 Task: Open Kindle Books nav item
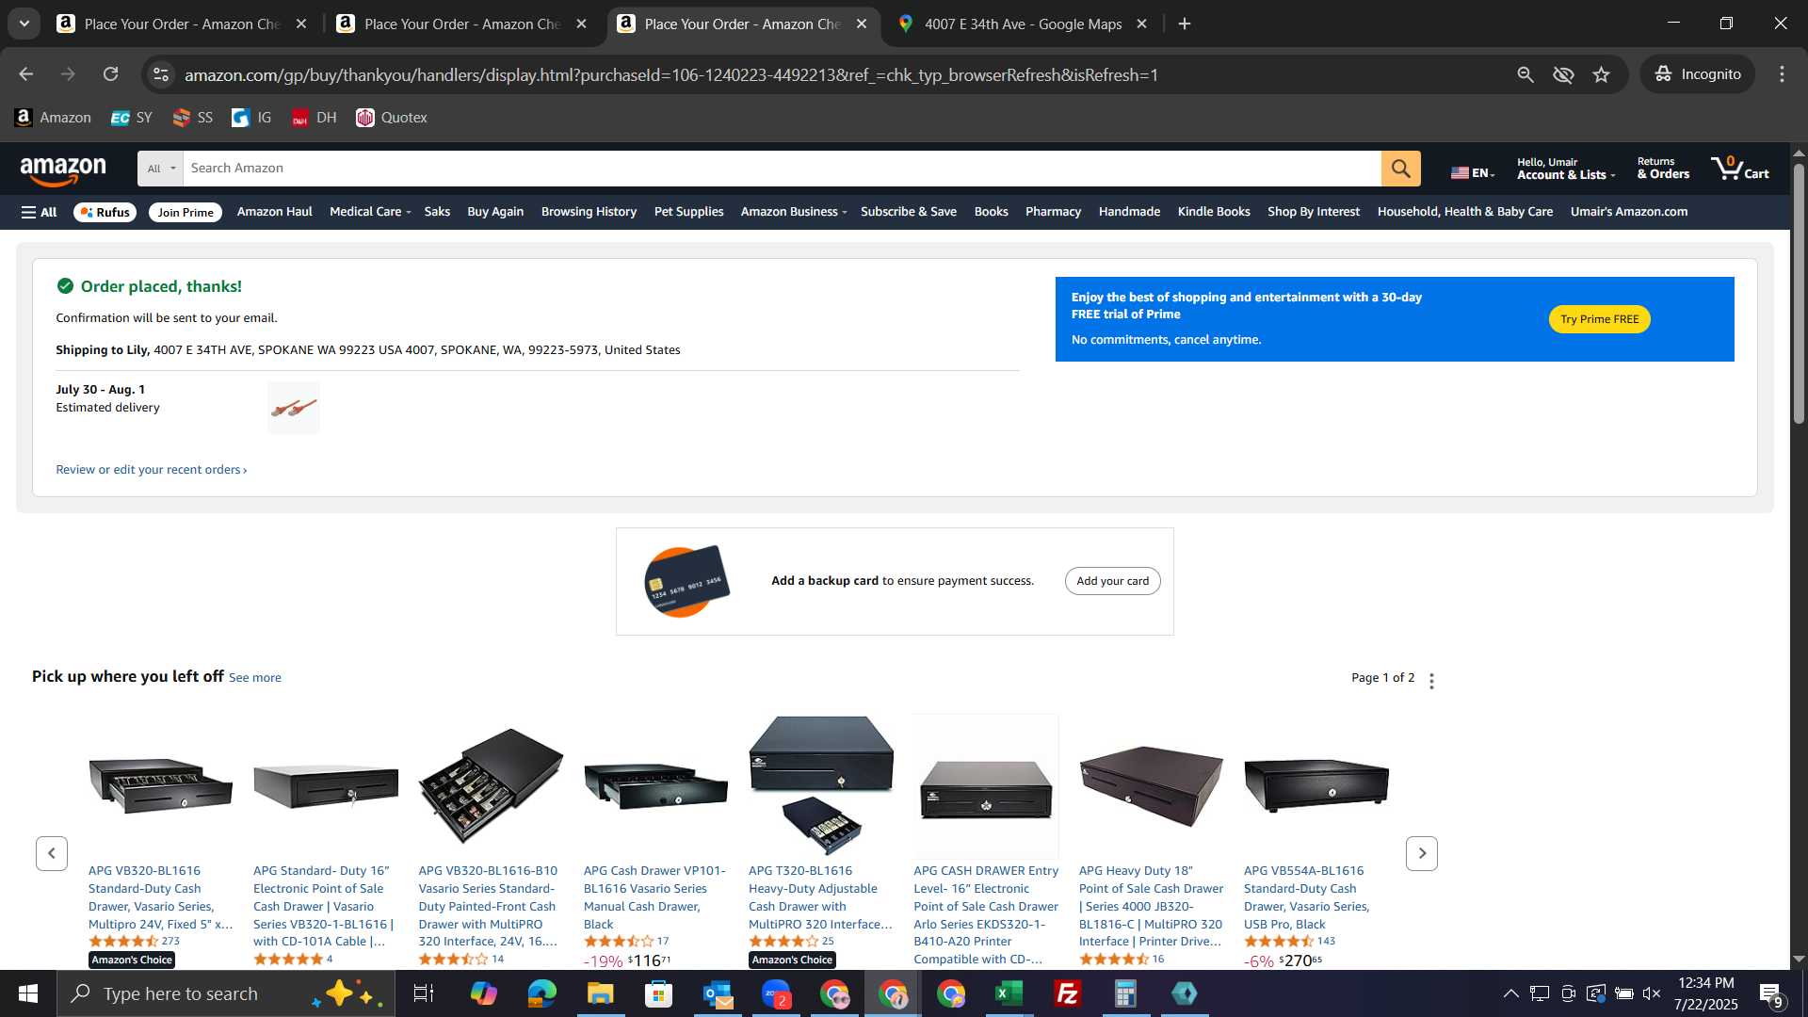point(1214,212)
